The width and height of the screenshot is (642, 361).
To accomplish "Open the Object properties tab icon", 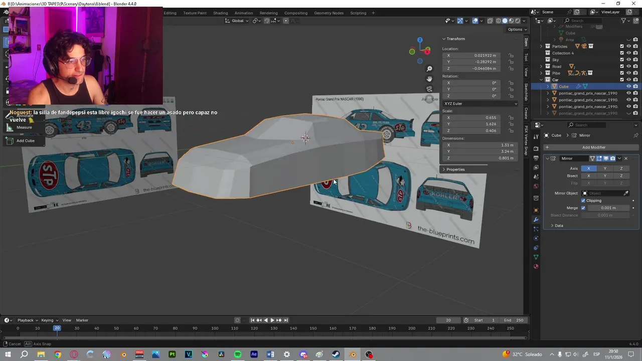I will (x=536, y=210).
